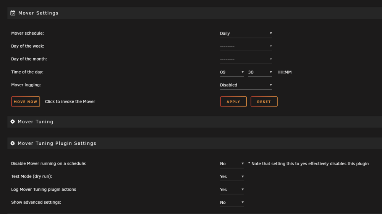Click the 'Mover logging:' label

pyautogui.click(x=26, y=85)
